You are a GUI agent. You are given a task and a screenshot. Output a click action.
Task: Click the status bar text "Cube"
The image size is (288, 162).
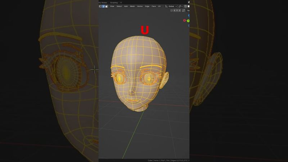[150, 161]
